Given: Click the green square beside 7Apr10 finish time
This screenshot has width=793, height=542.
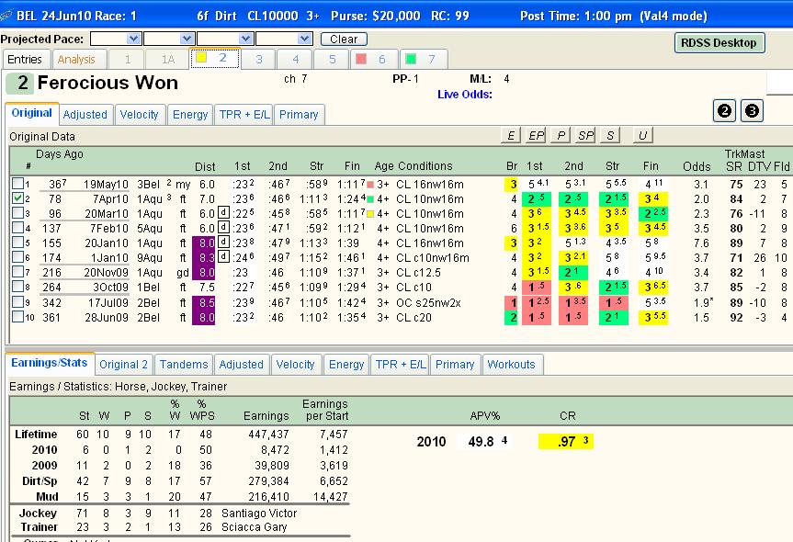Looking at the screenshot, I should click(x=370, y=199).
